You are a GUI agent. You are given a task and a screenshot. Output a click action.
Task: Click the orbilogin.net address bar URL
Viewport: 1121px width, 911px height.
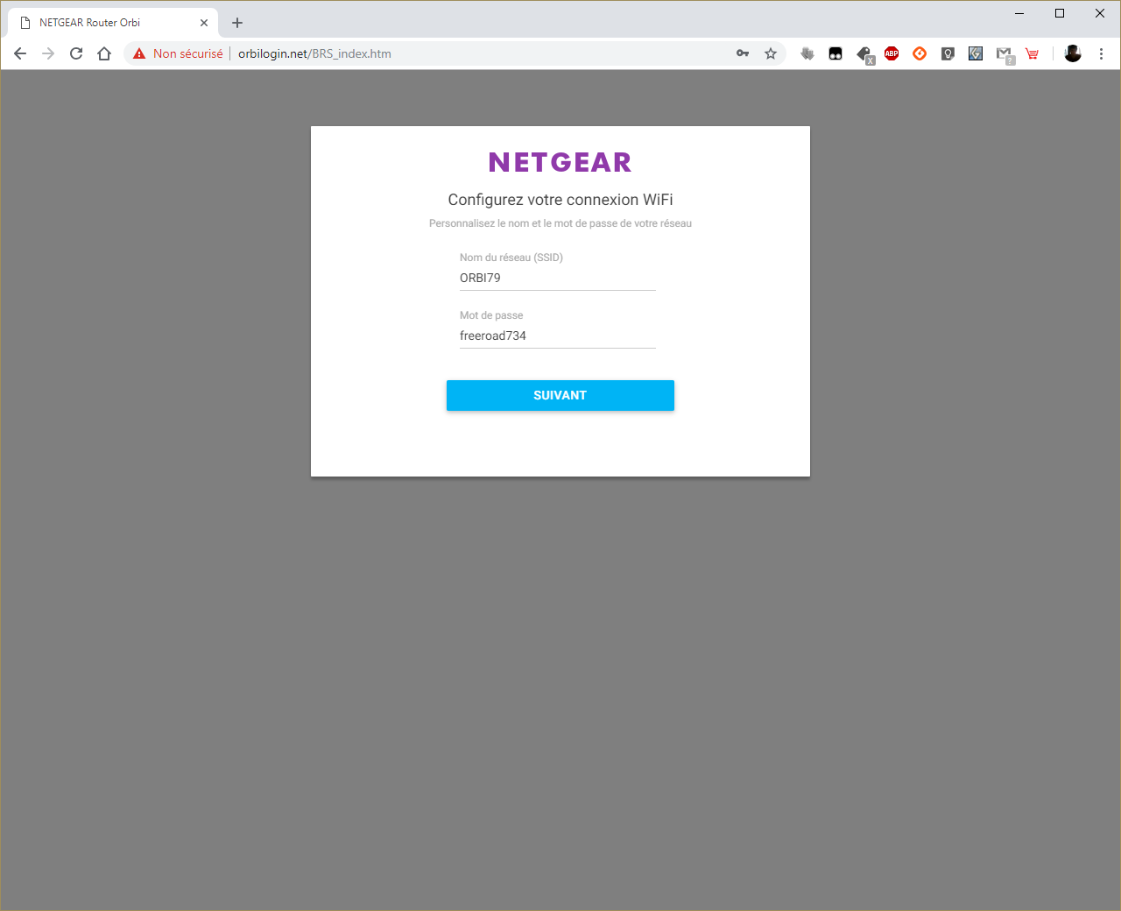(314, 53)
